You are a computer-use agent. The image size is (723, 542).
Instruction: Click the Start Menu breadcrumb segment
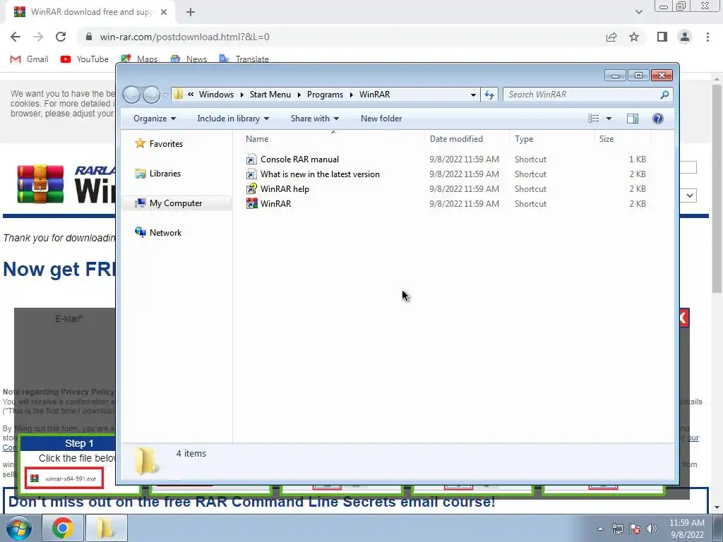[270, 95]
